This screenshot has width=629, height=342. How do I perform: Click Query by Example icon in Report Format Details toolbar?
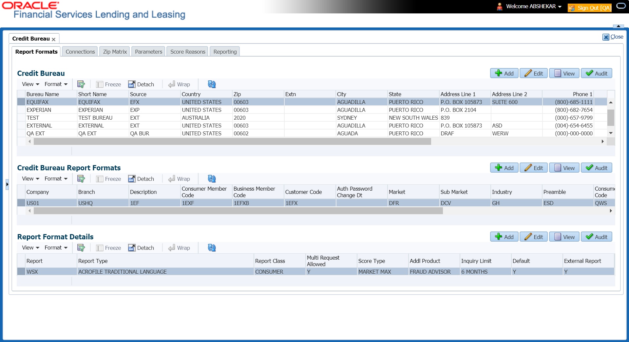tap(81, 248)
